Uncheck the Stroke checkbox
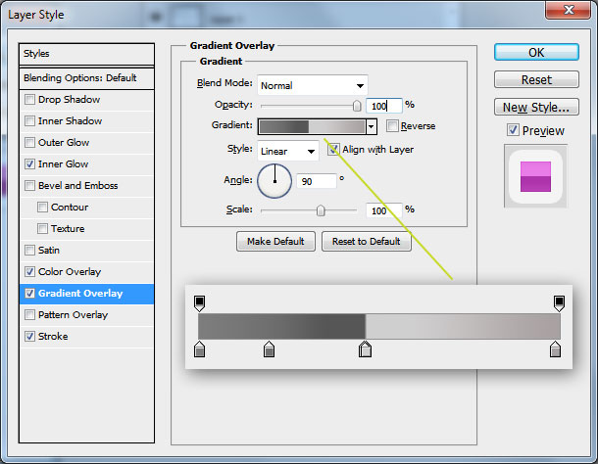 (x=29, y=337)
